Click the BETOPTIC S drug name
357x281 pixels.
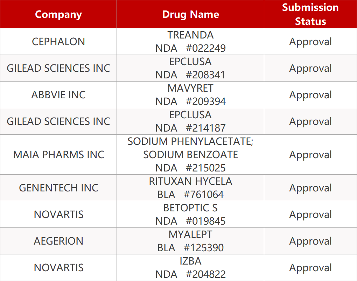[x=190, y=208]
